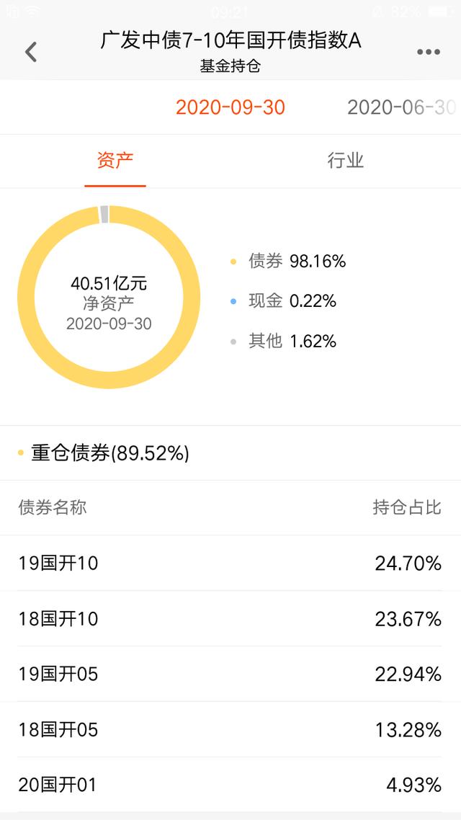The width and height of the screenshot is (461, 820).
Task: Tap the back arrow icon
Action: pos(31,52)
